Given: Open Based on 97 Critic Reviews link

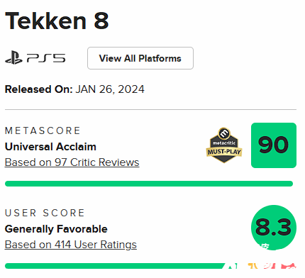Looking at the screenshot, I should tap(72, 162).
